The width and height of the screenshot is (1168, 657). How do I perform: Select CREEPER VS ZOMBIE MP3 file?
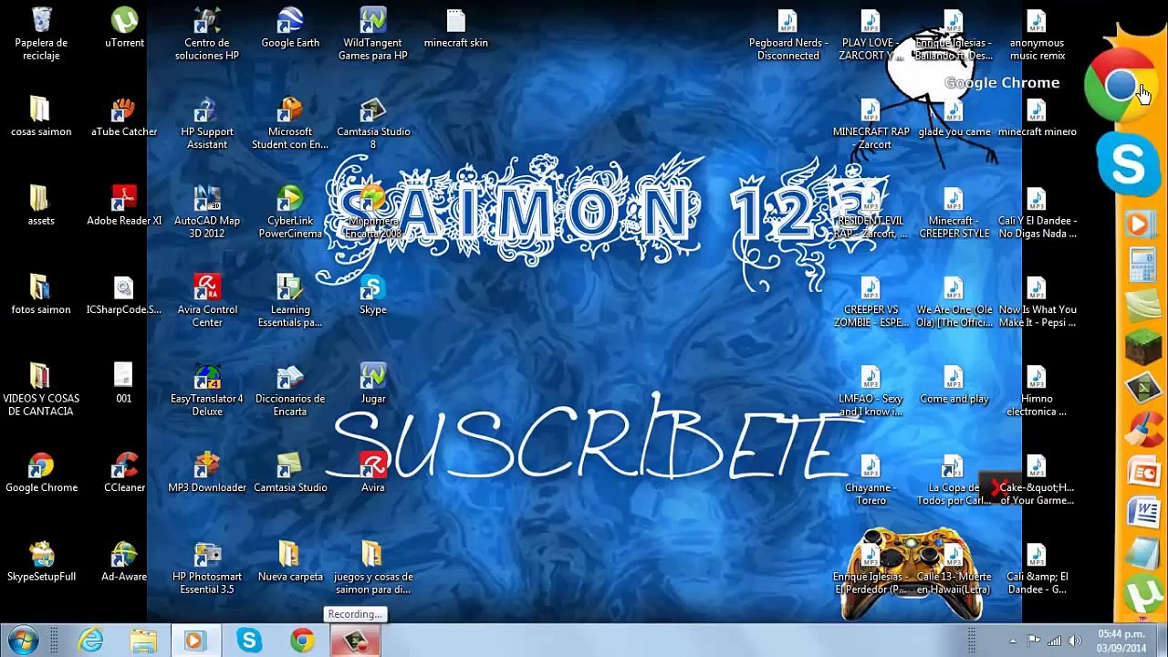pos(871,300)
